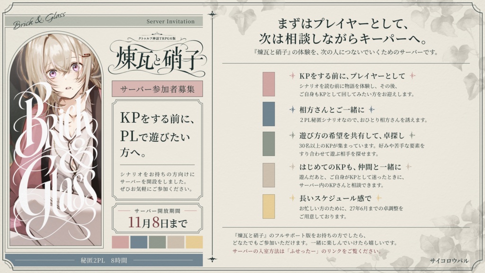Click the 秘匿2PL 8時間 bar

pos(104,260)
